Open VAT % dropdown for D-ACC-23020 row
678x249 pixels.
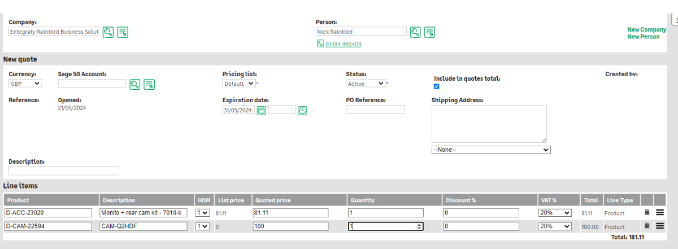click(x=555, y=213)
